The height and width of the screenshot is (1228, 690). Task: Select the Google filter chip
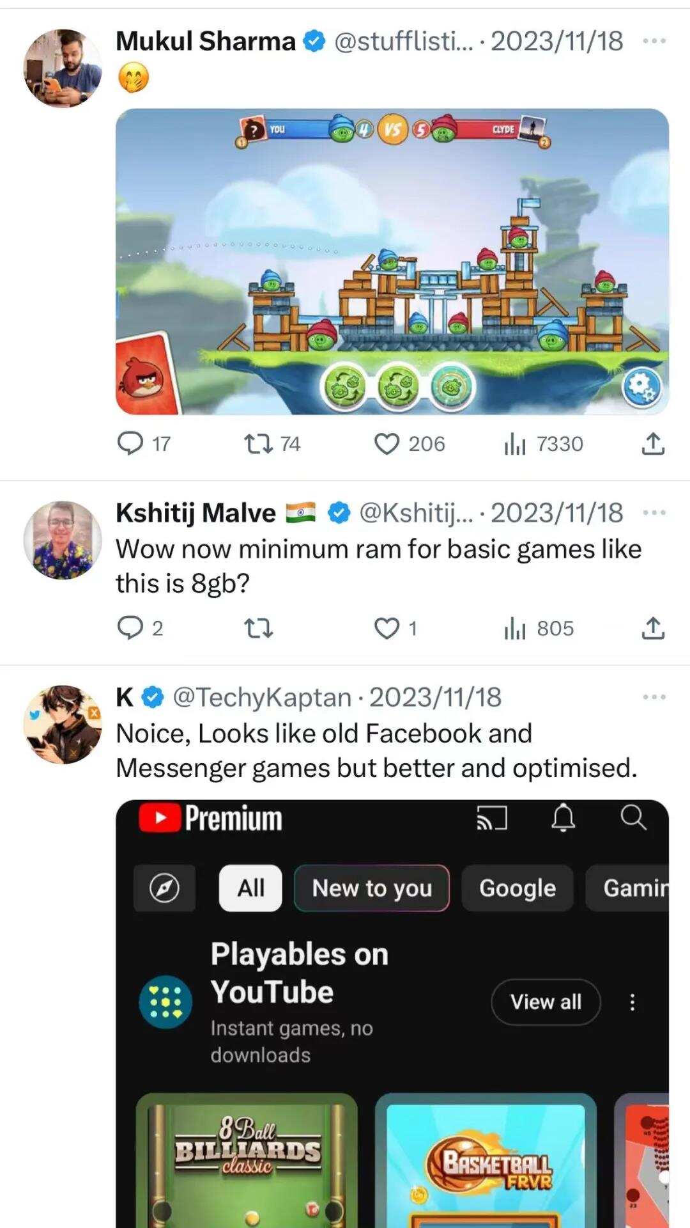point(517,888)
